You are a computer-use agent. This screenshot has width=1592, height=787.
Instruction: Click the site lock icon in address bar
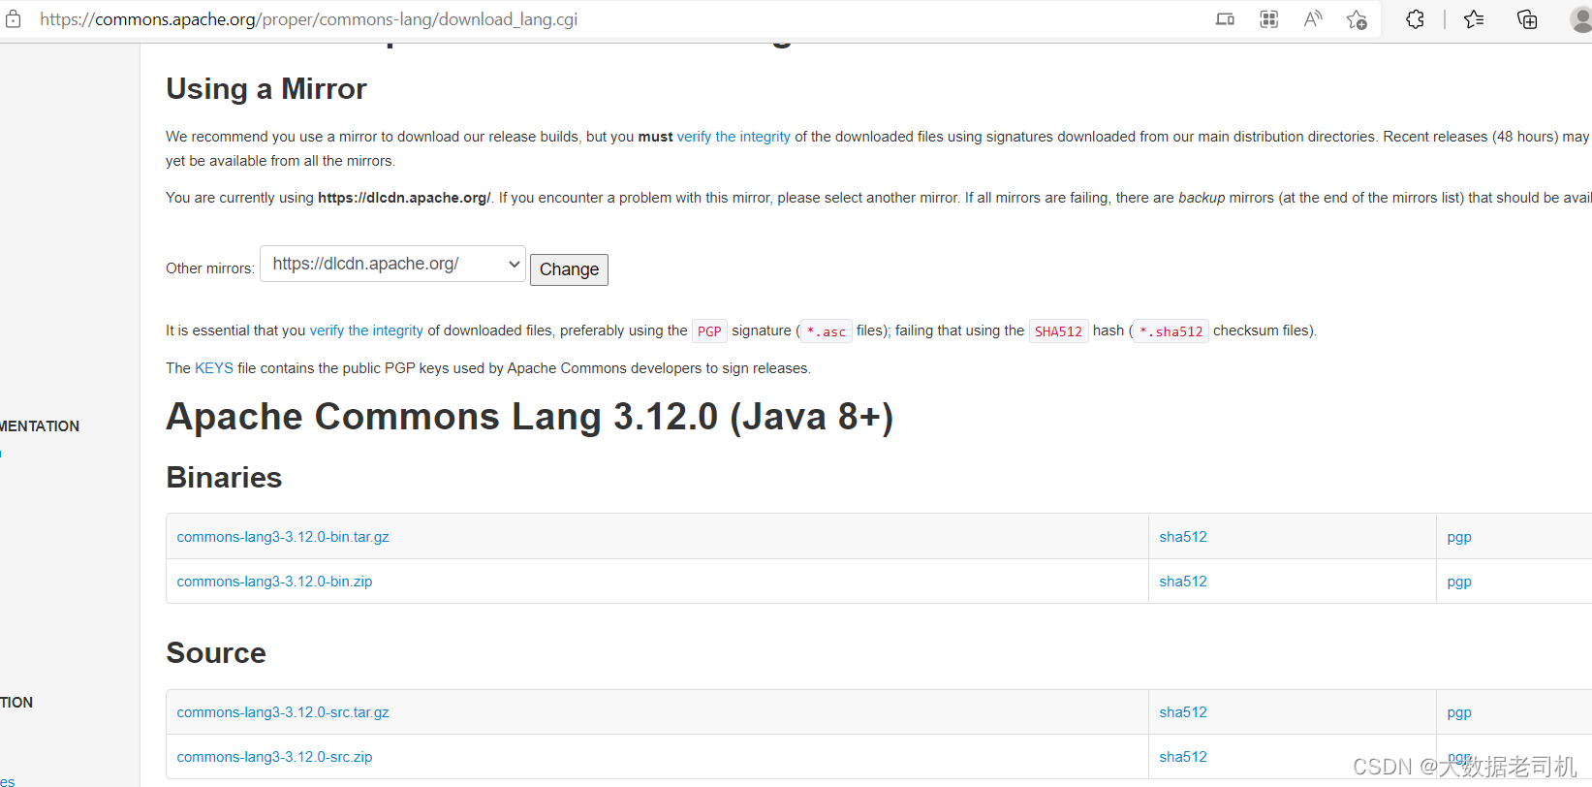click(x=13, y=19)
